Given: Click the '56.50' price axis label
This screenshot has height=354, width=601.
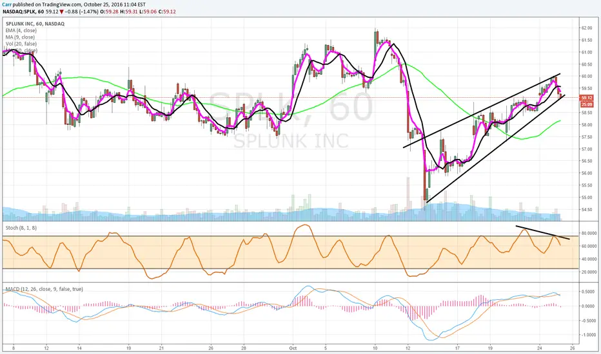Looking at the screenshot, I should 587,161.
